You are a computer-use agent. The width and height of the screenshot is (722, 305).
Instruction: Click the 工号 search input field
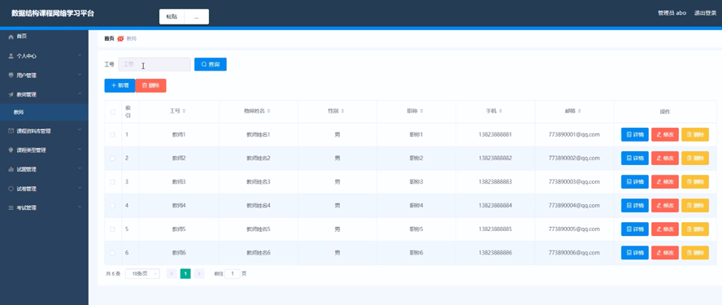(154, 64)
